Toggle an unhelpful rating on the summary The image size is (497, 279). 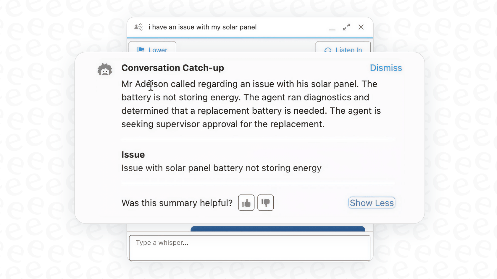tap(265, 203)
